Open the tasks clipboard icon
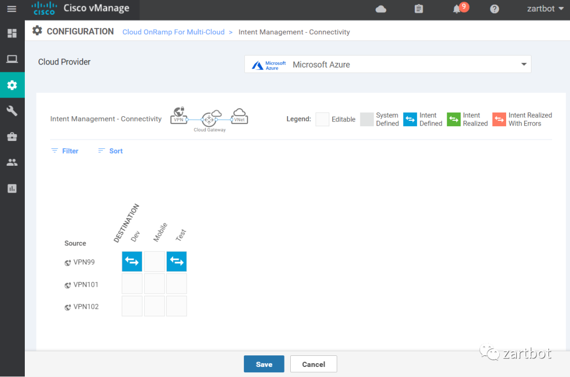 [x=419, y=9]
